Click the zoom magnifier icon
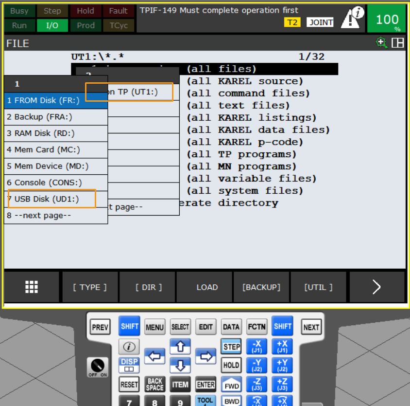The width and height of the screenshot is (410, 406). tap(381, 43)
